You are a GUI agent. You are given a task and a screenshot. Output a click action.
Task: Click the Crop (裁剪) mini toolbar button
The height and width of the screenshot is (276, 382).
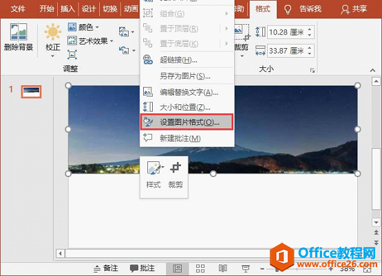click(176, 175)
